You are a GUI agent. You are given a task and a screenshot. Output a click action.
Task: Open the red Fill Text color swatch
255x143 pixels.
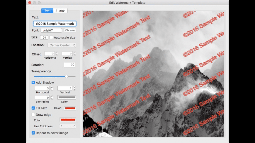click(70, 108)
